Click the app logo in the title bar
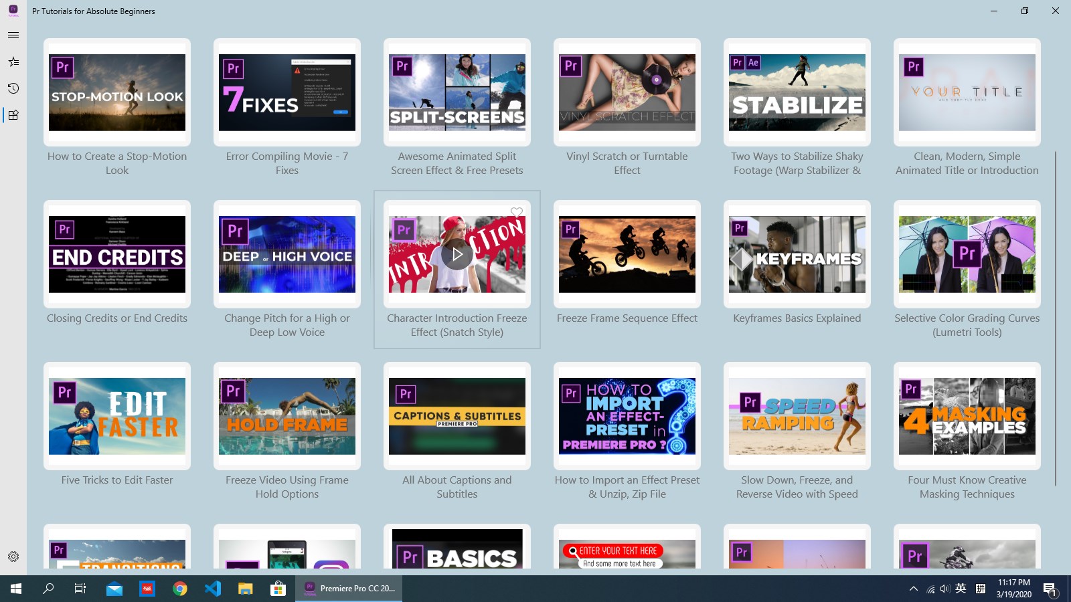 click(13, 11)
